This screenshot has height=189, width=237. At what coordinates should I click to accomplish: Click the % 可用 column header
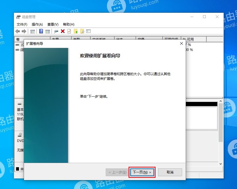click(x=194, y=39)
